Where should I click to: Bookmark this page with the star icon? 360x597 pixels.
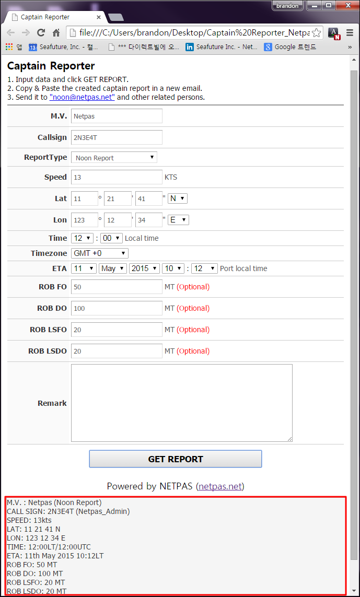(x=316, y=33)
